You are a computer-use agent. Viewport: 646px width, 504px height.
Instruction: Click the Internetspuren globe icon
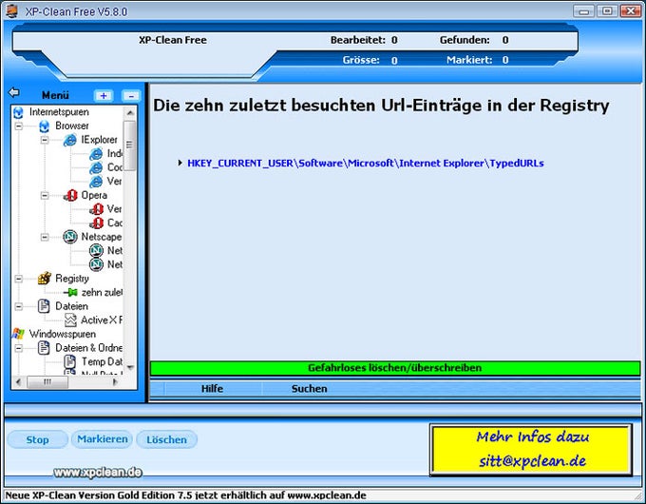point(18,112)
